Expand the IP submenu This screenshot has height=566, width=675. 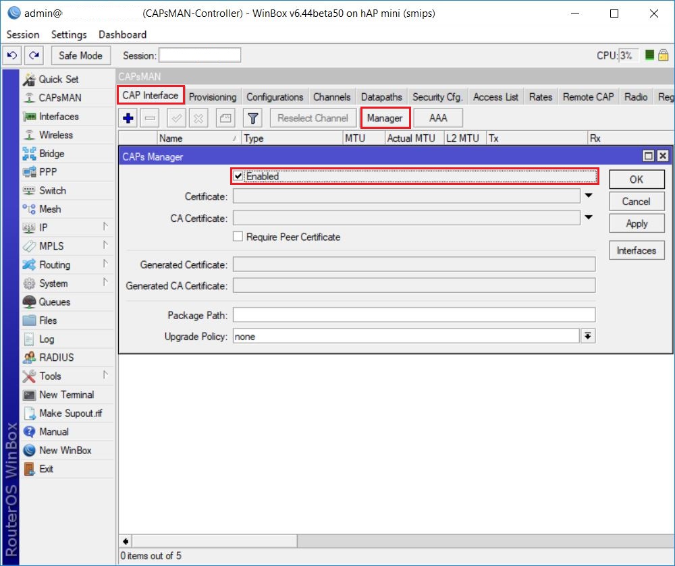(x=105, y=226)
